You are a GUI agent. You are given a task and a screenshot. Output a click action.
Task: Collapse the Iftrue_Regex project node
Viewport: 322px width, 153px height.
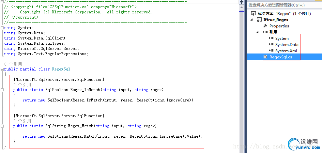point(252,20)
